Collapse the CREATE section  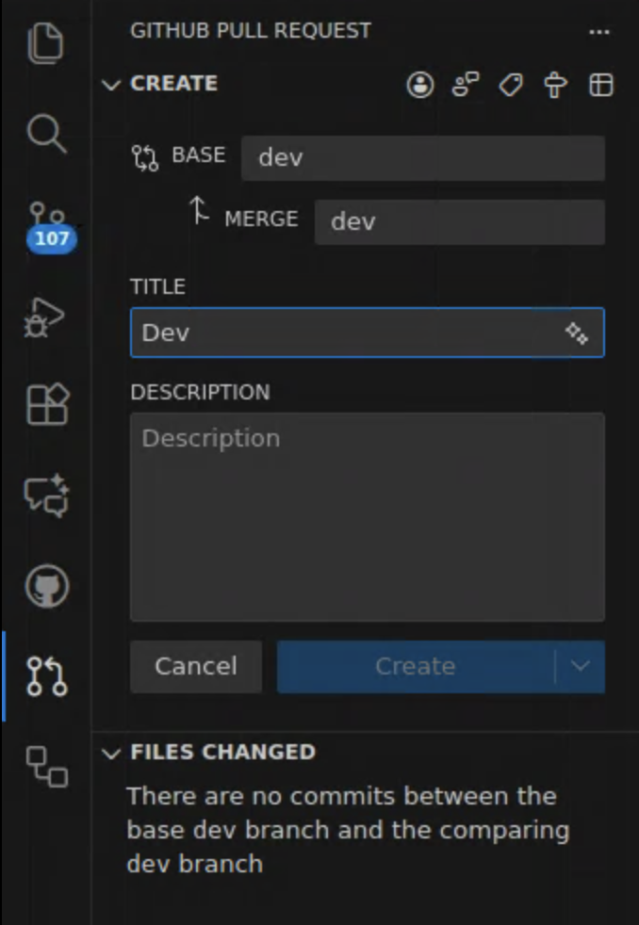[112, 85]
